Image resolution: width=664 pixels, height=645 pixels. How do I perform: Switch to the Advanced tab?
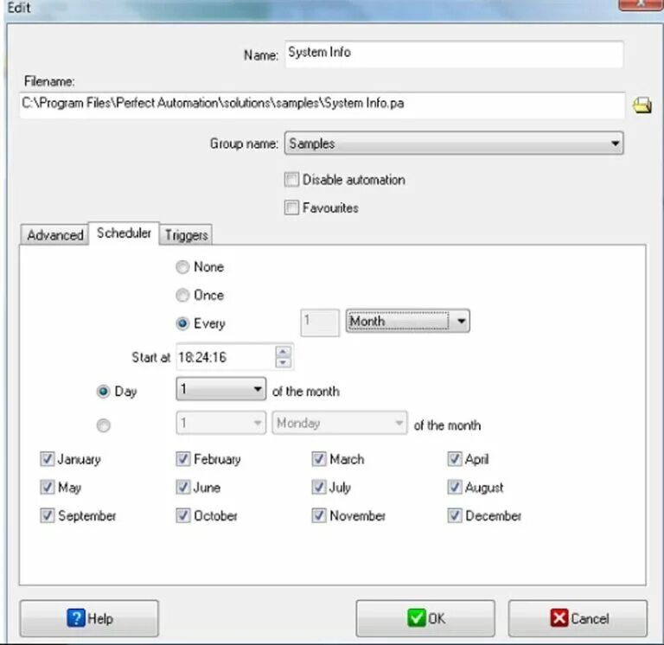54,234
